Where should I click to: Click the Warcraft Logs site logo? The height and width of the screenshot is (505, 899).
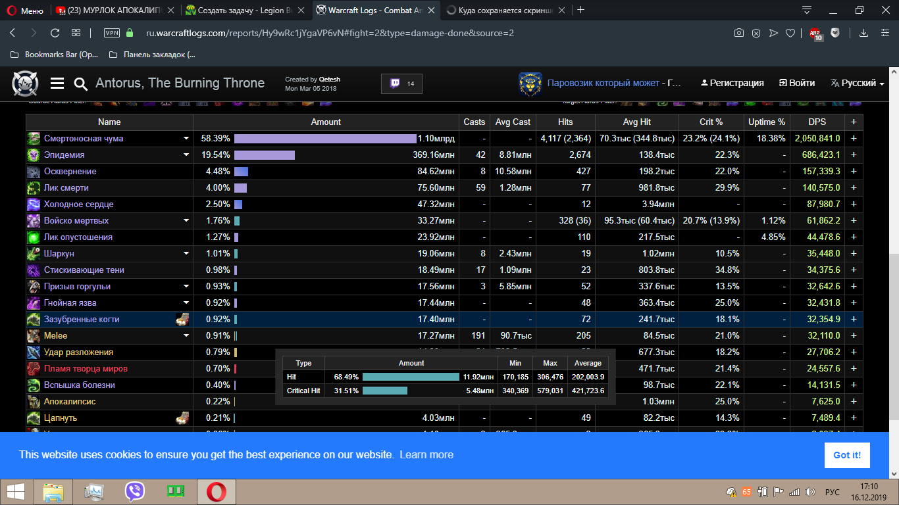[25, 84]
